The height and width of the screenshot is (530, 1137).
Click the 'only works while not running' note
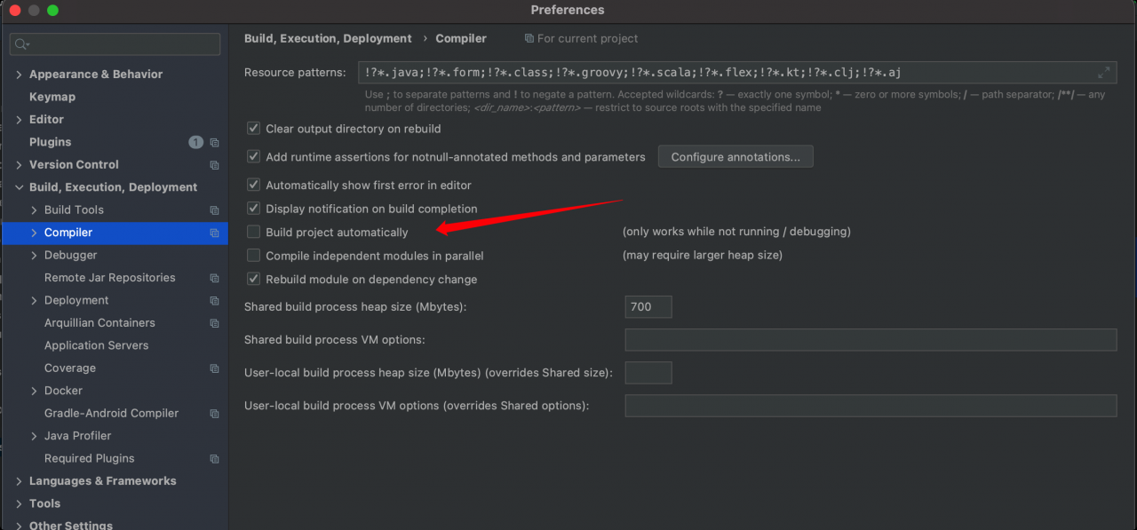(736, 232)
